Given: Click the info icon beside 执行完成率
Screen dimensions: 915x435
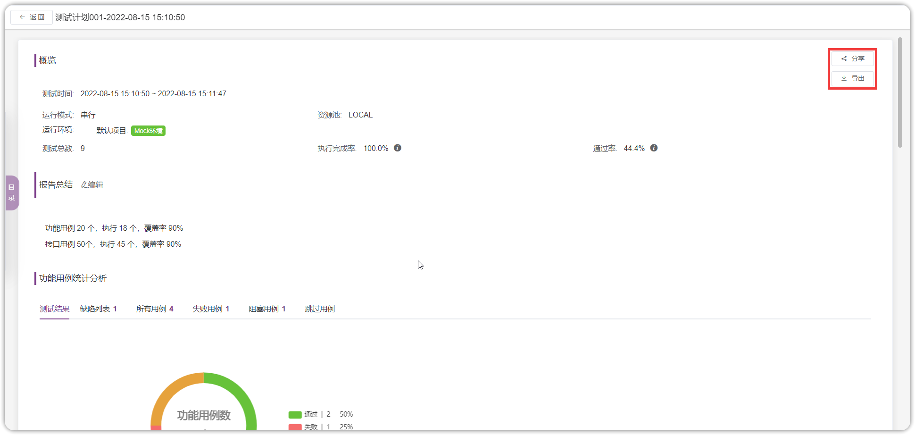Looking at the screenshot, I should tap(398, 148).
